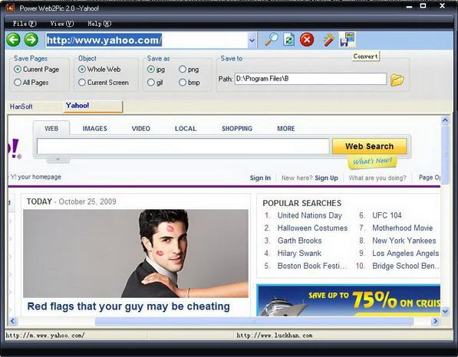Click the 'Y! your homepage' link

coord(35,177)
